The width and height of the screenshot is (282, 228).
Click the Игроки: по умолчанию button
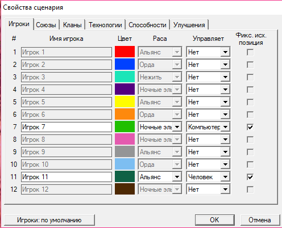[x=49, y=220]
